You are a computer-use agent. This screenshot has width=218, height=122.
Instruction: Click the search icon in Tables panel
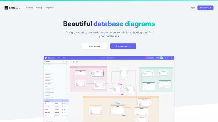(x=66, y=62)
